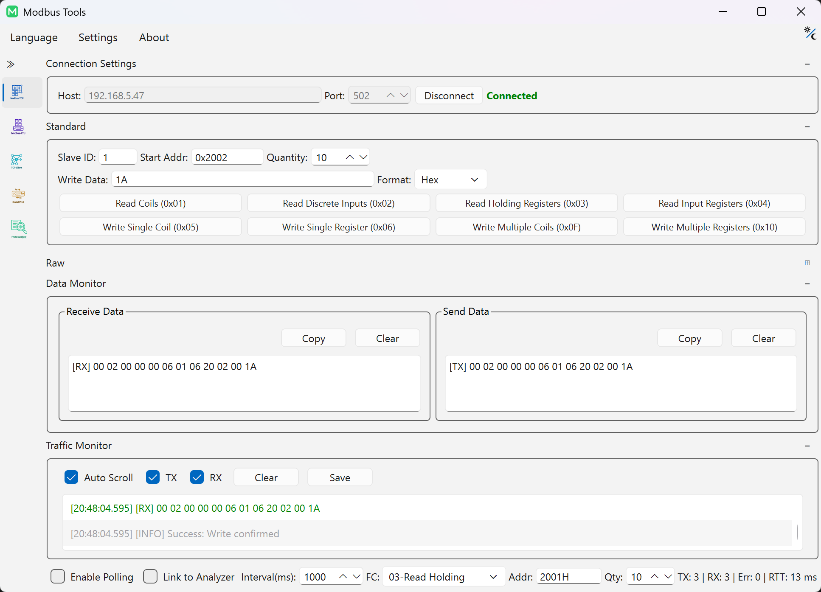Click Write Multiple Coils (0x0F)
The height and width of the screenshot is (592, 821).
[x=527, y=227]
